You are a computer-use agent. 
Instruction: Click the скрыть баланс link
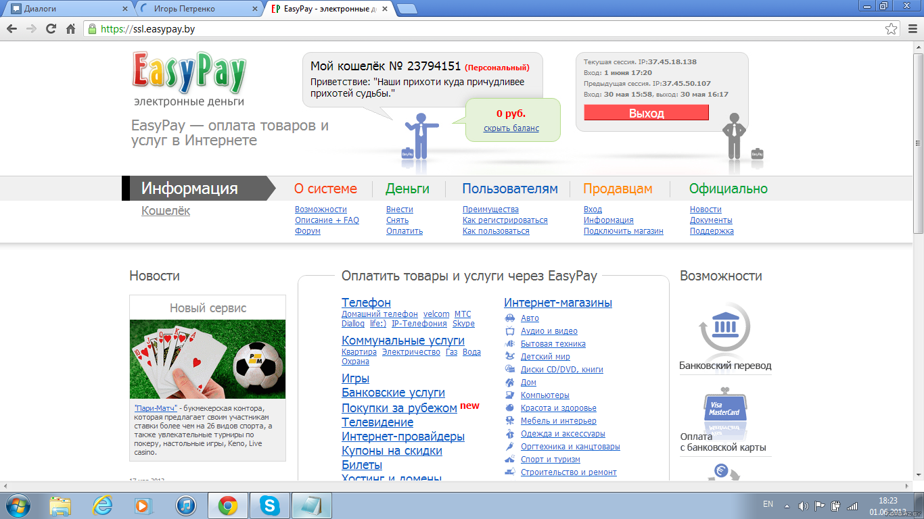[511, 128]
